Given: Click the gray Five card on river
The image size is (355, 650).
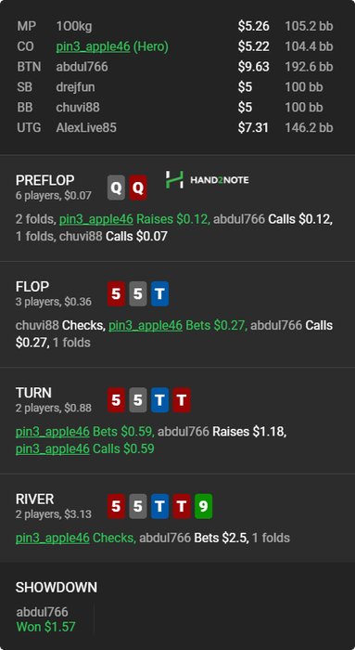Looking at the screenshot, I should click(138, 506).
